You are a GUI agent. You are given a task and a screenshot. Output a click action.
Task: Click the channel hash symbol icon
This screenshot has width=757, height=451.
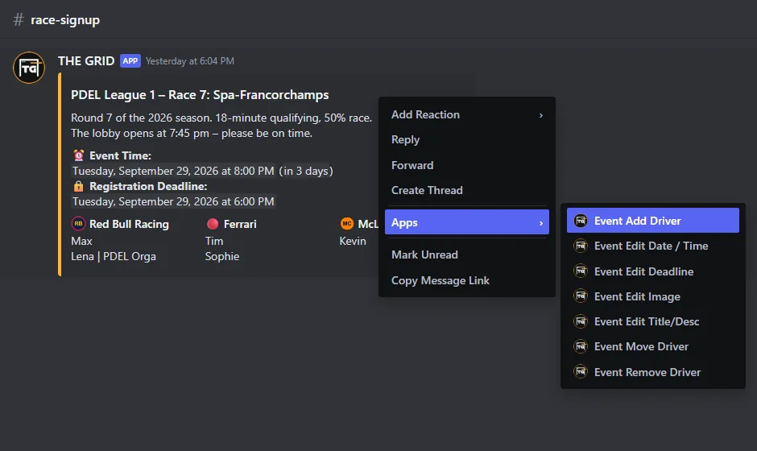pos(19,20)
